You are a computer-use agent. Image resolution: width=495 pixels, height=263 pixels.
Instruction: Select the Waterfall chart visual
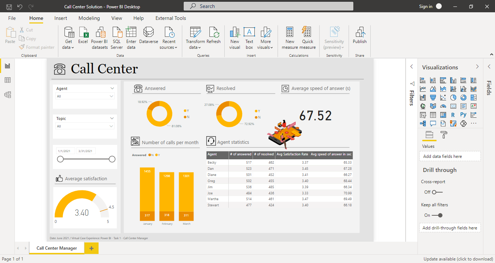click(x=423, y=98)
